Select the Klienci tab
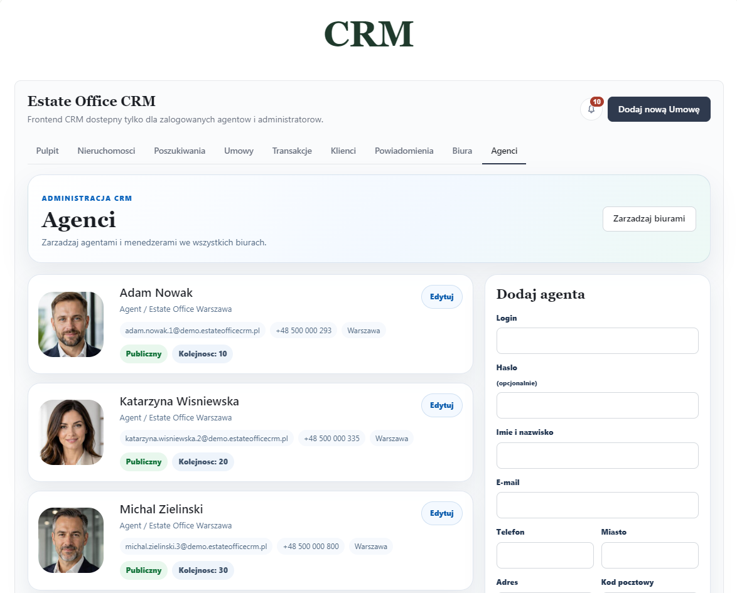Screen dimensions: 737x593 [x=343, y=151]
